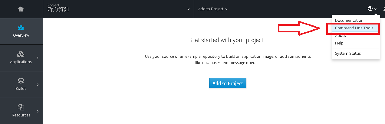The height and width of the screenshot is (124, 385).
Task: Click the Overview sidebar label
Action: click(21, 35)
